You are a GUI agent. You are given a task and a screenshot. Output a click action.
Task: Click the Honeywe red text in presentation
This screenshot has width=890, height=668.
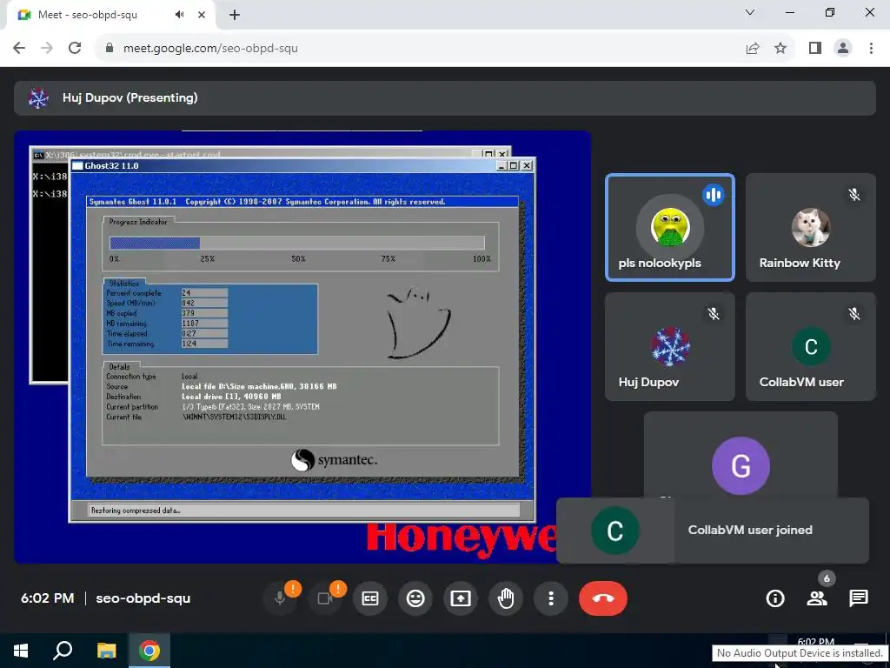[x=461, y=538]
